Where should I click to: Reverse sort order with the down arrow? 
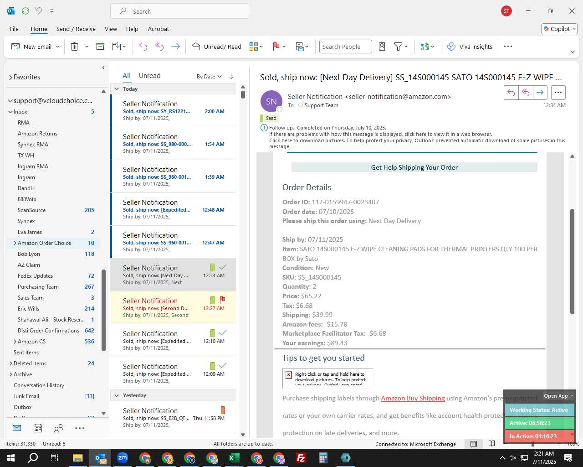pos(231,77)
